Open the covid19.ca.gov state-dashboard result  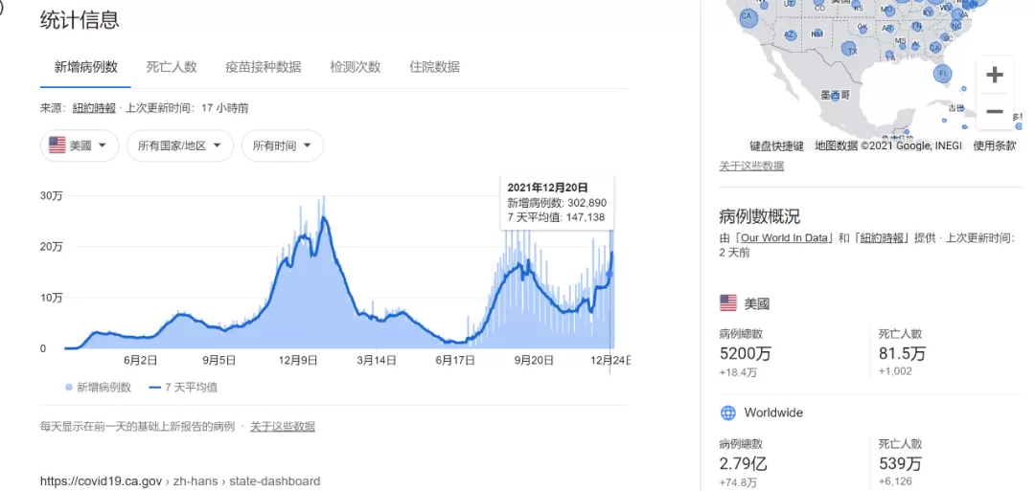[x=180, y=481]
